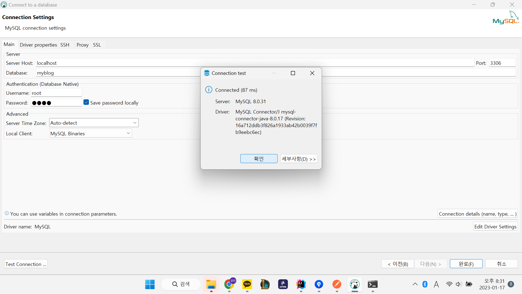Select the SSL tab
522x294 pixels.
[97, 45]
